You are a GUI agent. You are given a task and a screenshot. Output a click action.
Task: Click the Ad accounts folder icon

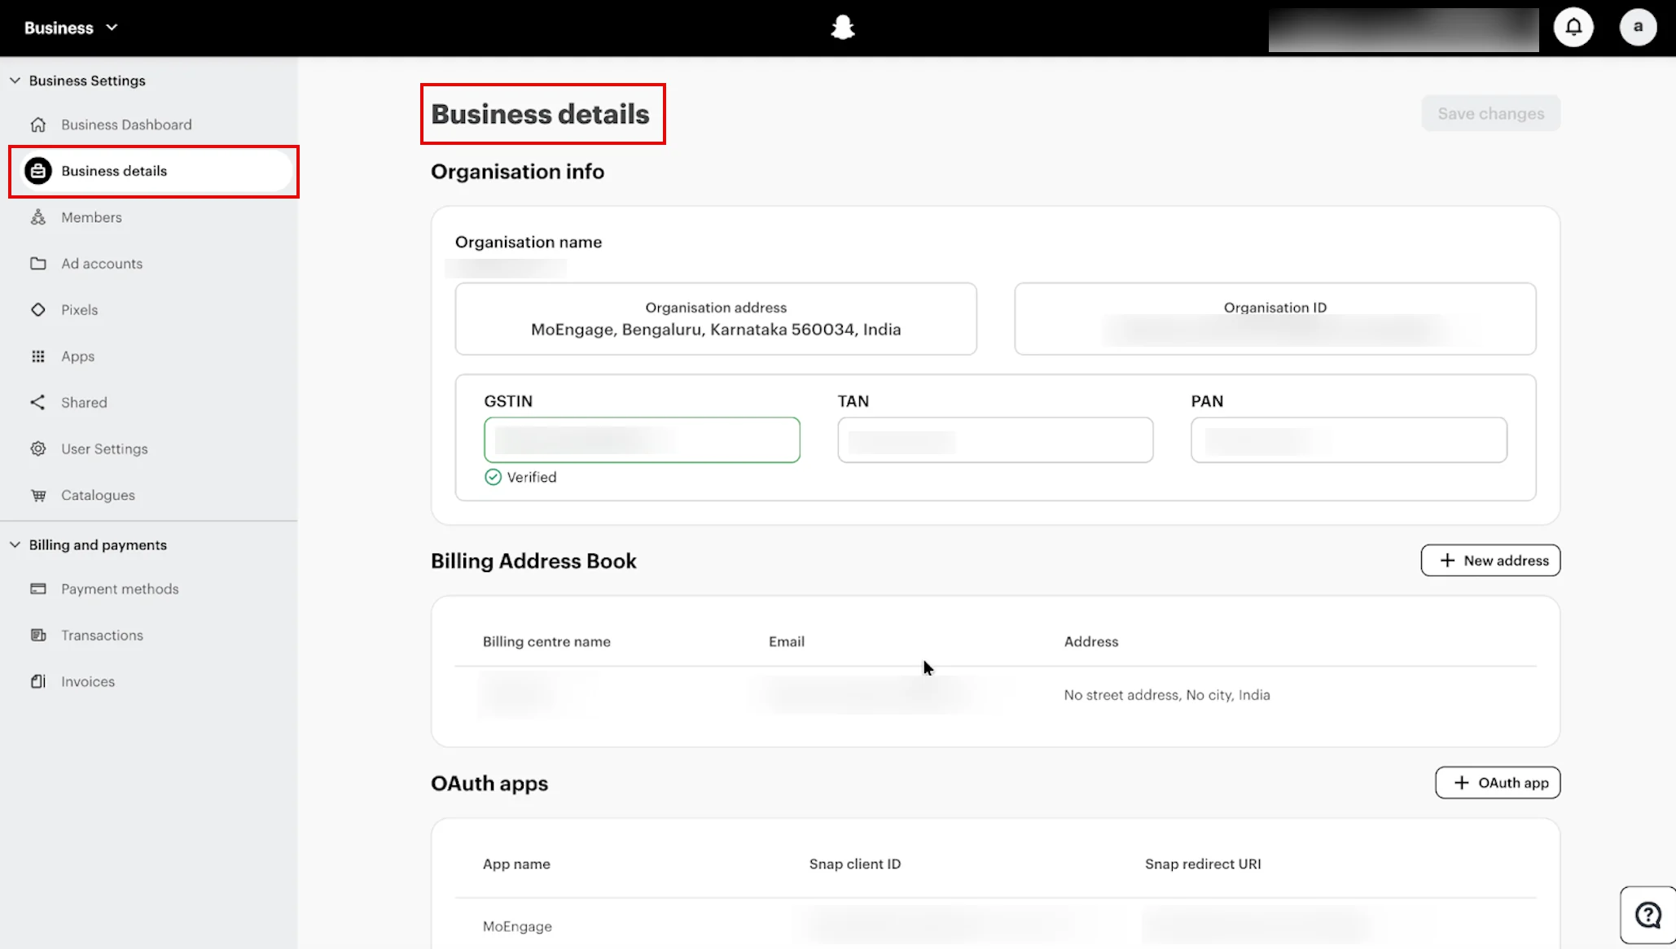click(x=38, y=264)
